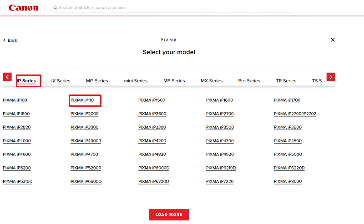This screenshot has width=364, height=224.
Task: Open the partially visible TS Series tab
Action: click(317, 81)
